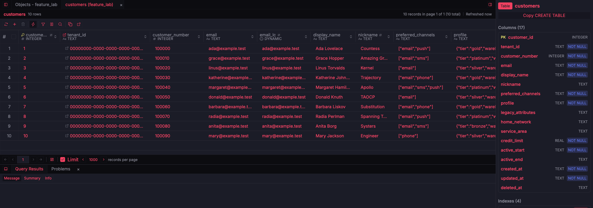
Task: Open the Query Results tab
Action: coord(29,169)
